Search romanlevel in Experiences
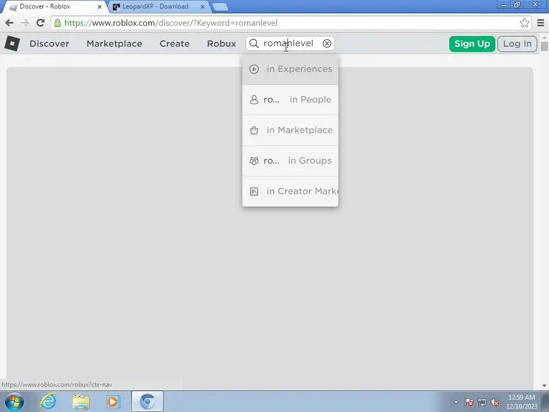The height and width of the screenshot is (412, 549). coord(290,69)
